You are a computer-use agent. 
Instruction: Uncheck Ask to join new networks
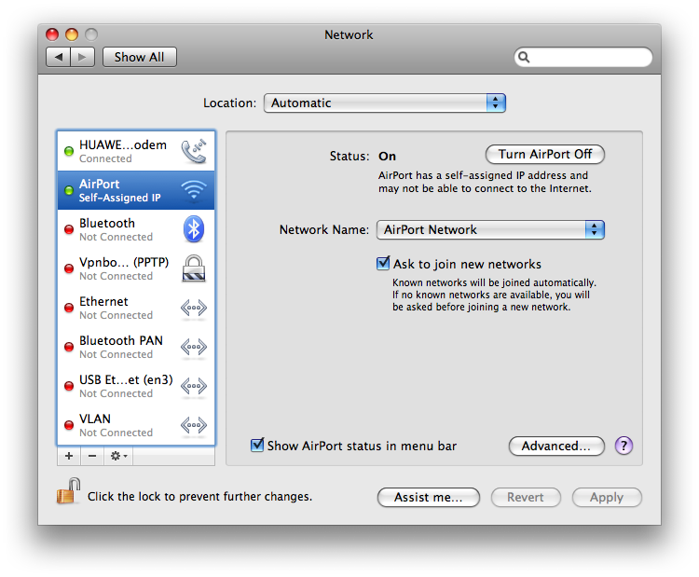(383, 264)
